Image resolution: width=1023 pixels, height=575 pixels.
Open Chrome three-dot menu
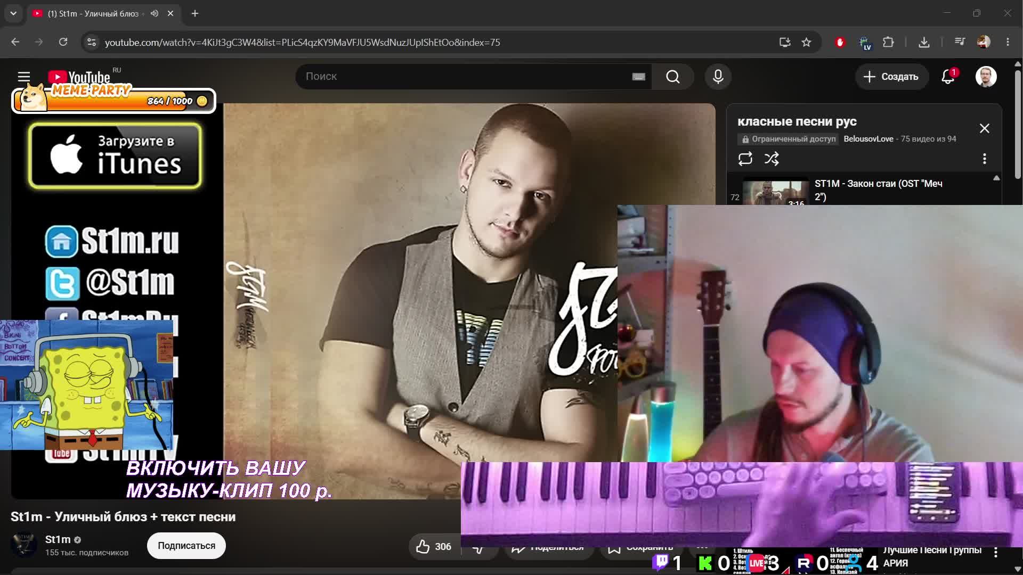[1008, 42]
